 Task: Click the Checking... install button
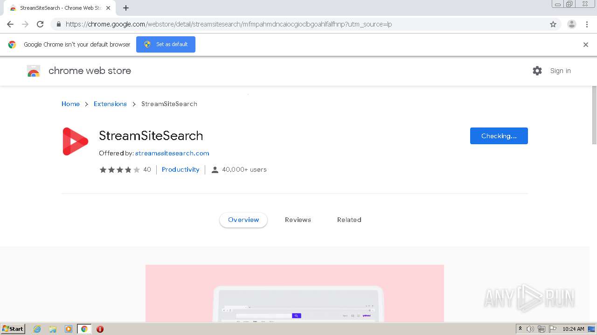click(499, 136)
